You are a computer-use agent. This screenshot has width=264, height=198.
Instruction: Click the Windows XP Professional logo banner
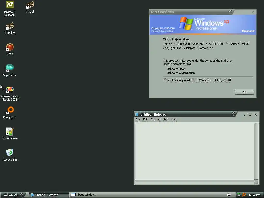tap(203, 24)
